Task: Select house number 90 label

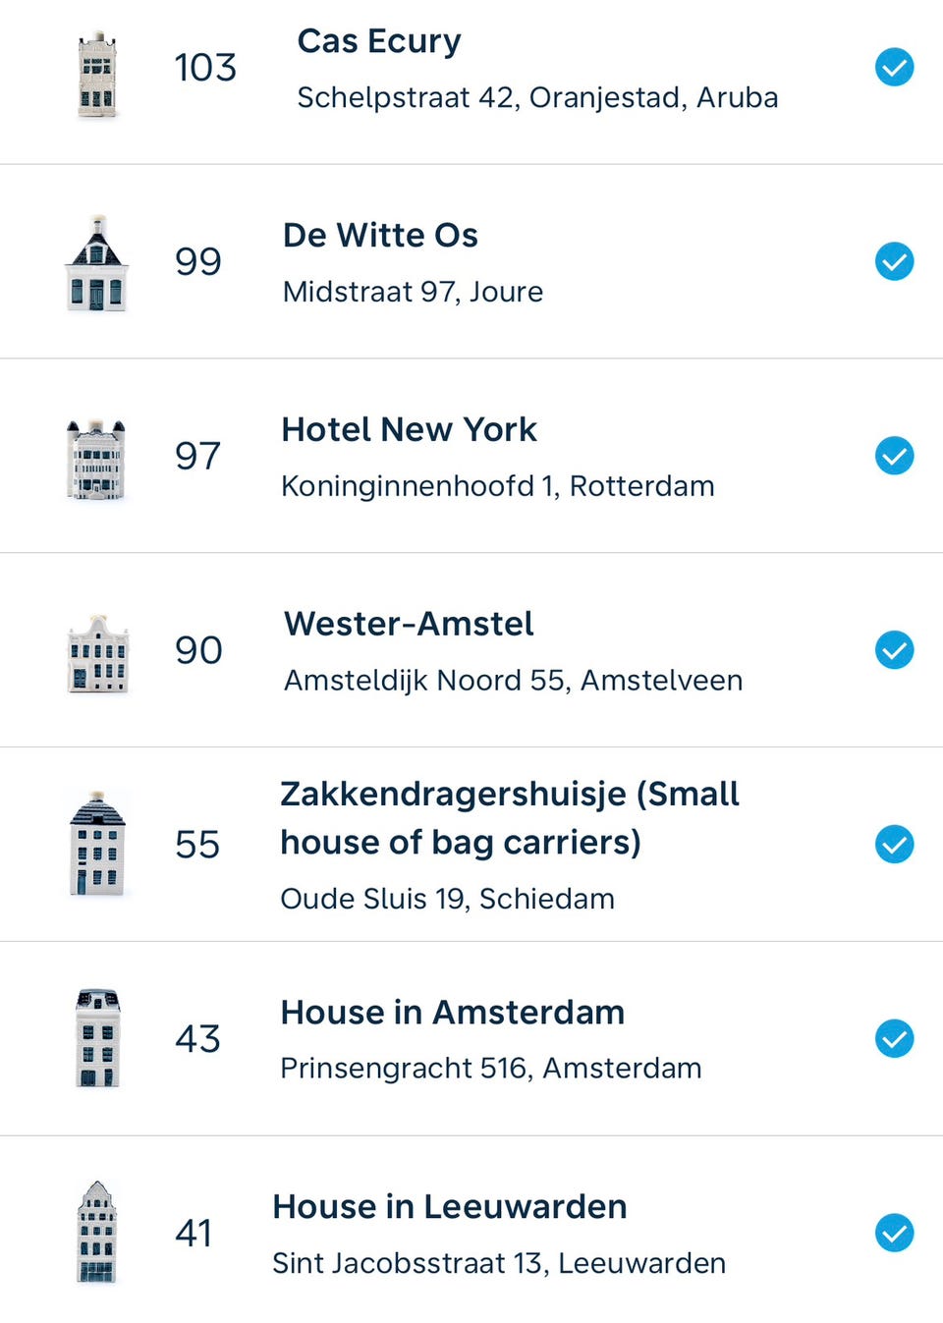Action: coord(198,650)
